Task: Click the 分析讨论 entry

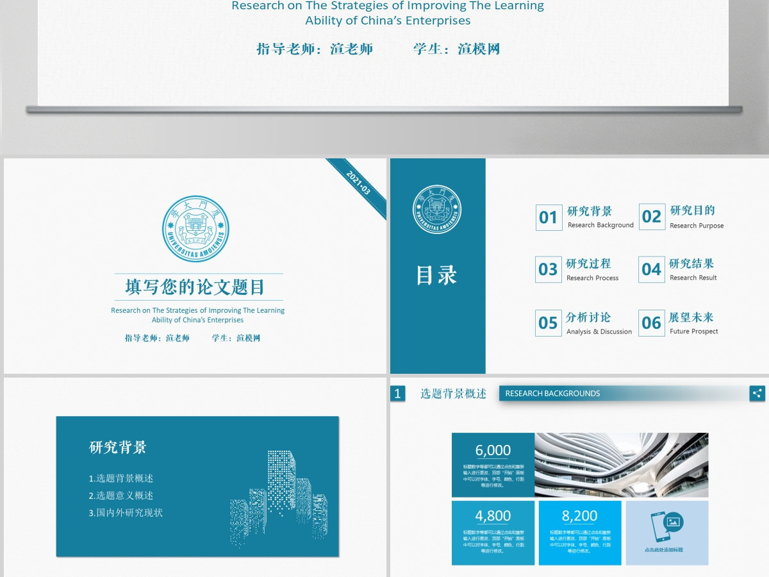Action: coord(588,317)
